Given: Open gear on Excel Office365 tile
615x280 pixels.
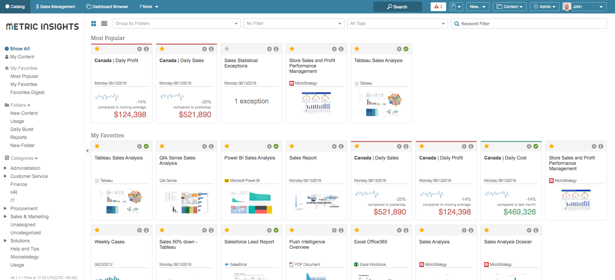Looking at the screenshot, I should pyautogui.click(x=399, y=230).
